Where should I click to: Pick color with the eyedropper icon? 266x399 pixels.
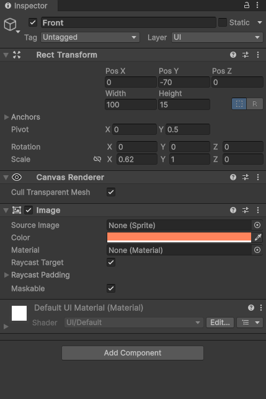click(257, 237)
